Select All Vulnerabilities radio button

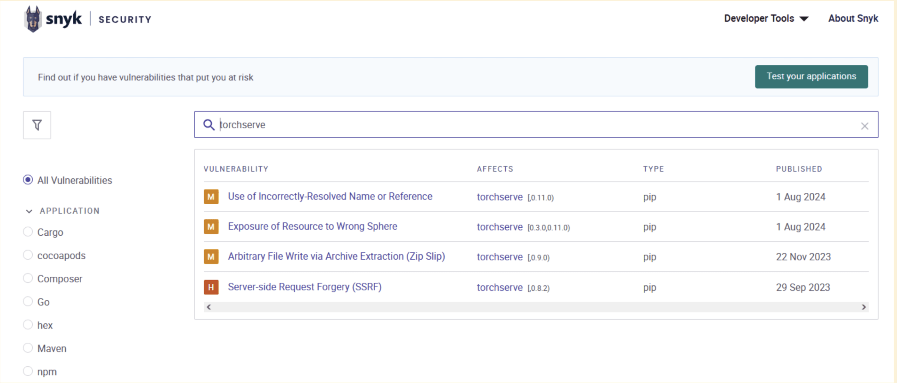28,180
